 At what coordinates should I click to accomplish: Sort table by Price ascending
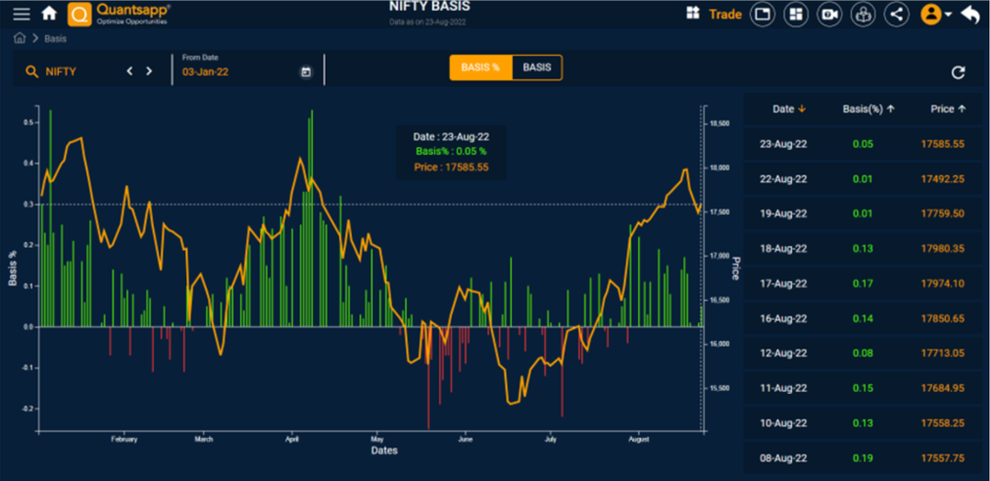pos(949,109)
